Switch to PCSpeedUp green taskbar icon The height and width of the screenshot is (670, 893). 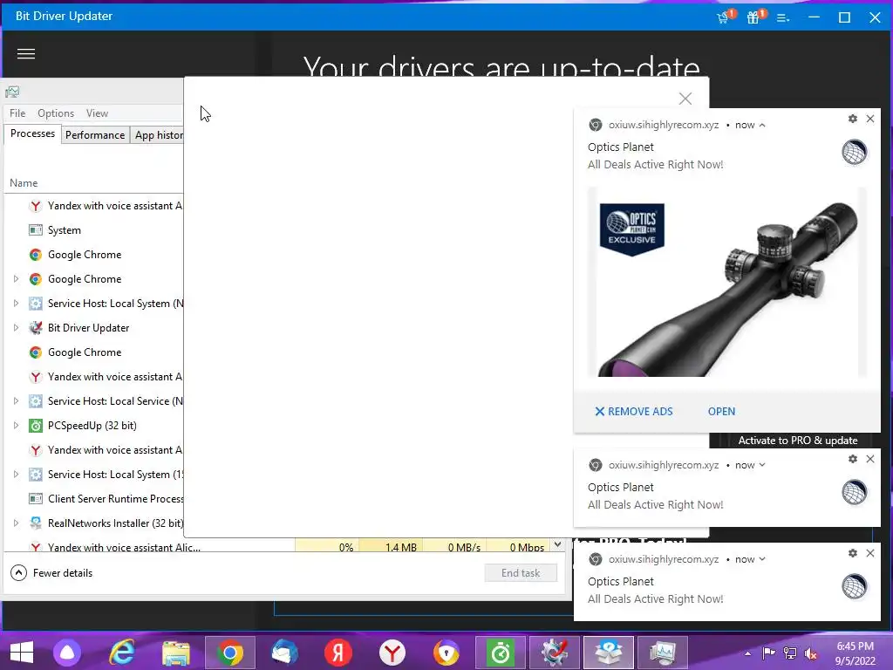(x=501, y=653)
